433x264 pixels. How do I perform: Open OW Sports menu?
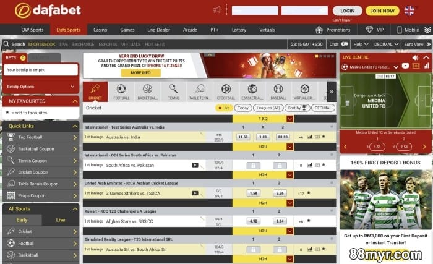(x=32, y=30)
